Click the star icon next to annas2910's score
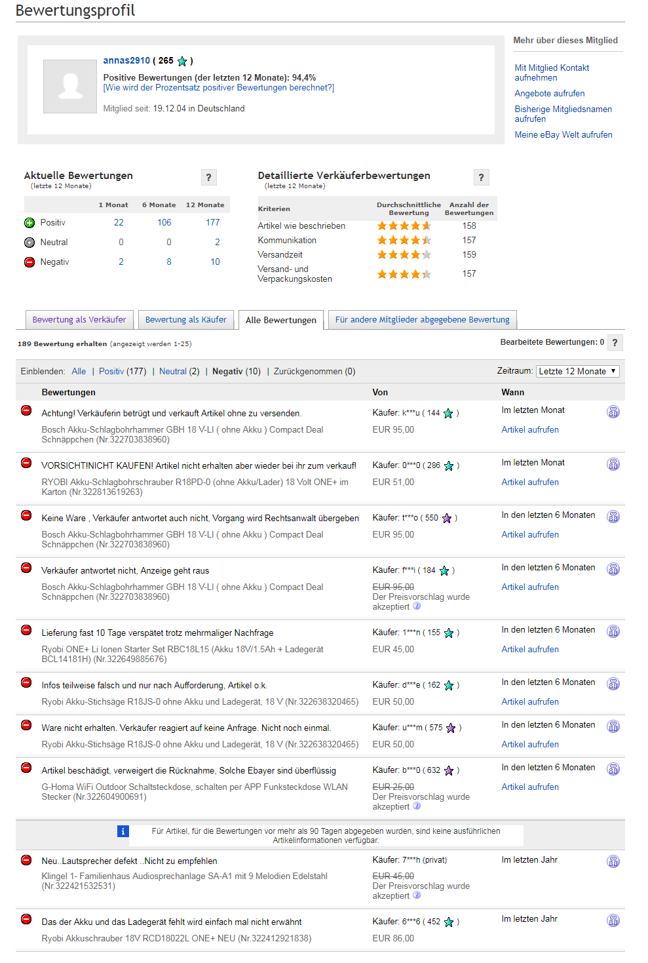648x963 pixels. (x=182, y=61)
